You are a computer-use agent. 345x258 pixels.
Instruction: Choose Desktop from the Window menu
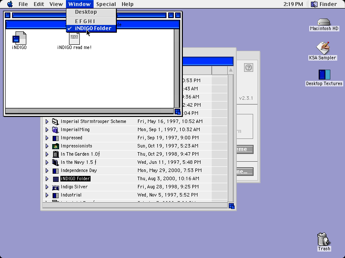point(91,12)
